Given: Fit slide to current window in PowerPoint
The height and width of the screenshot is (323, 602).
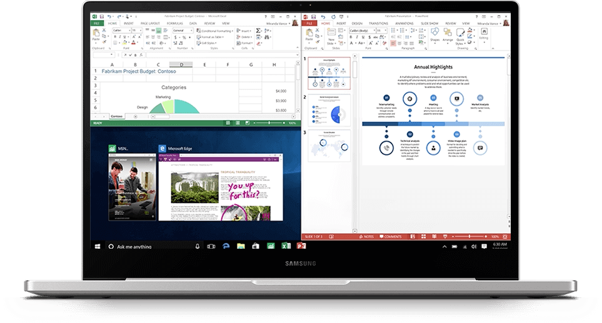Looking at the screenshot, I should (505, 236).
